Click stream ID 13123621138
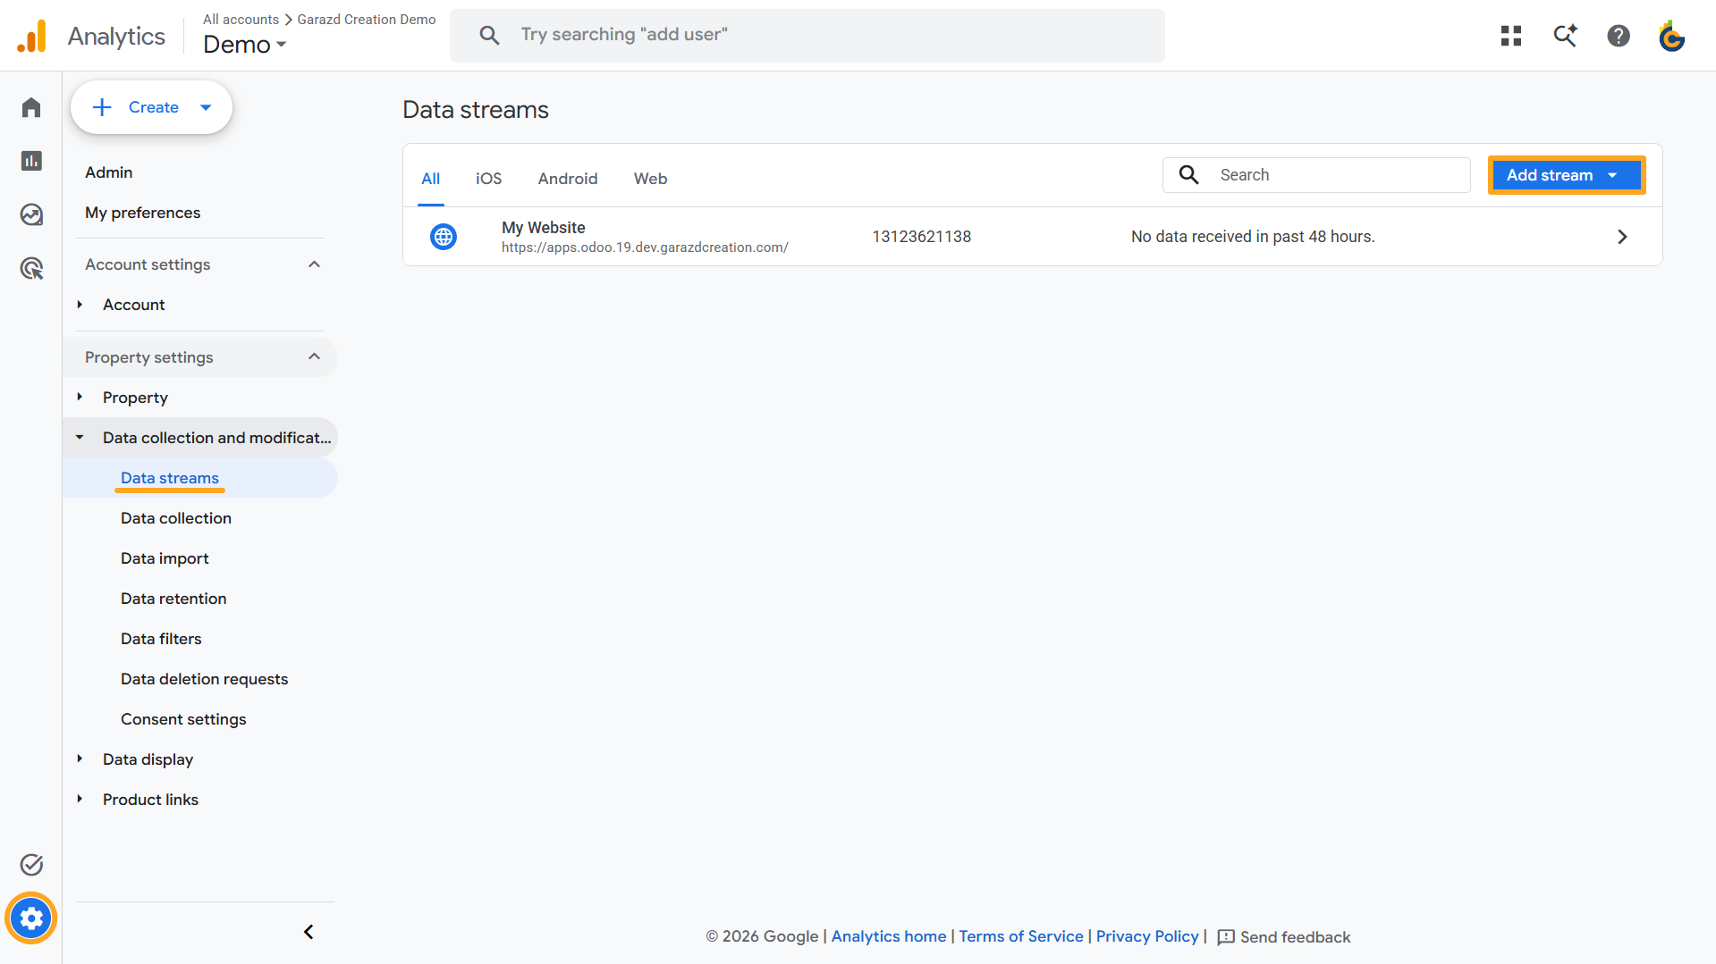Image resolution: width=1716 pixels, height=964 pixels. (x=921, y=237)
